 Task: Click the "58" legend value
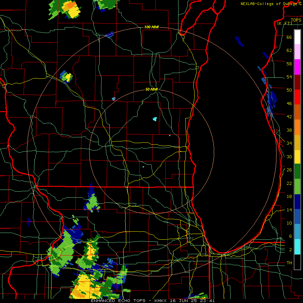coord(289,64)
